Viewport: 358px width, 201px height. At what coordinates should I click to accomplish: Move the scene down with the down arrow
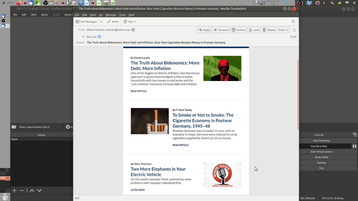[39, 190]
